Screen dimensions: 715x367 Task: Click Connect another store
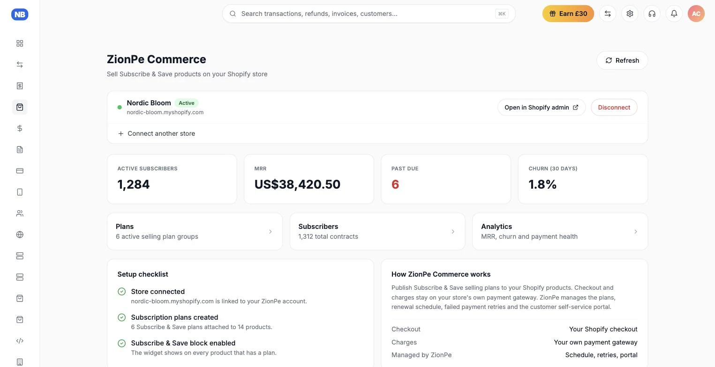pyautogui.click(x=157, y=133)
